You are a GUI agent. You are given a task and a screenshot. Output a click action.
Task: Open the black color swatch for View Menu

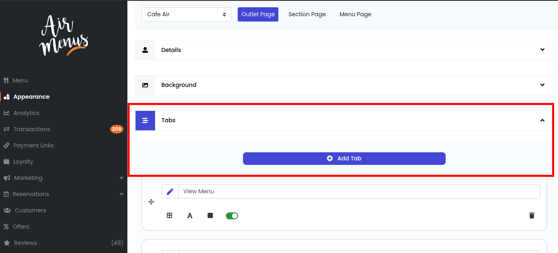[210, 216]
